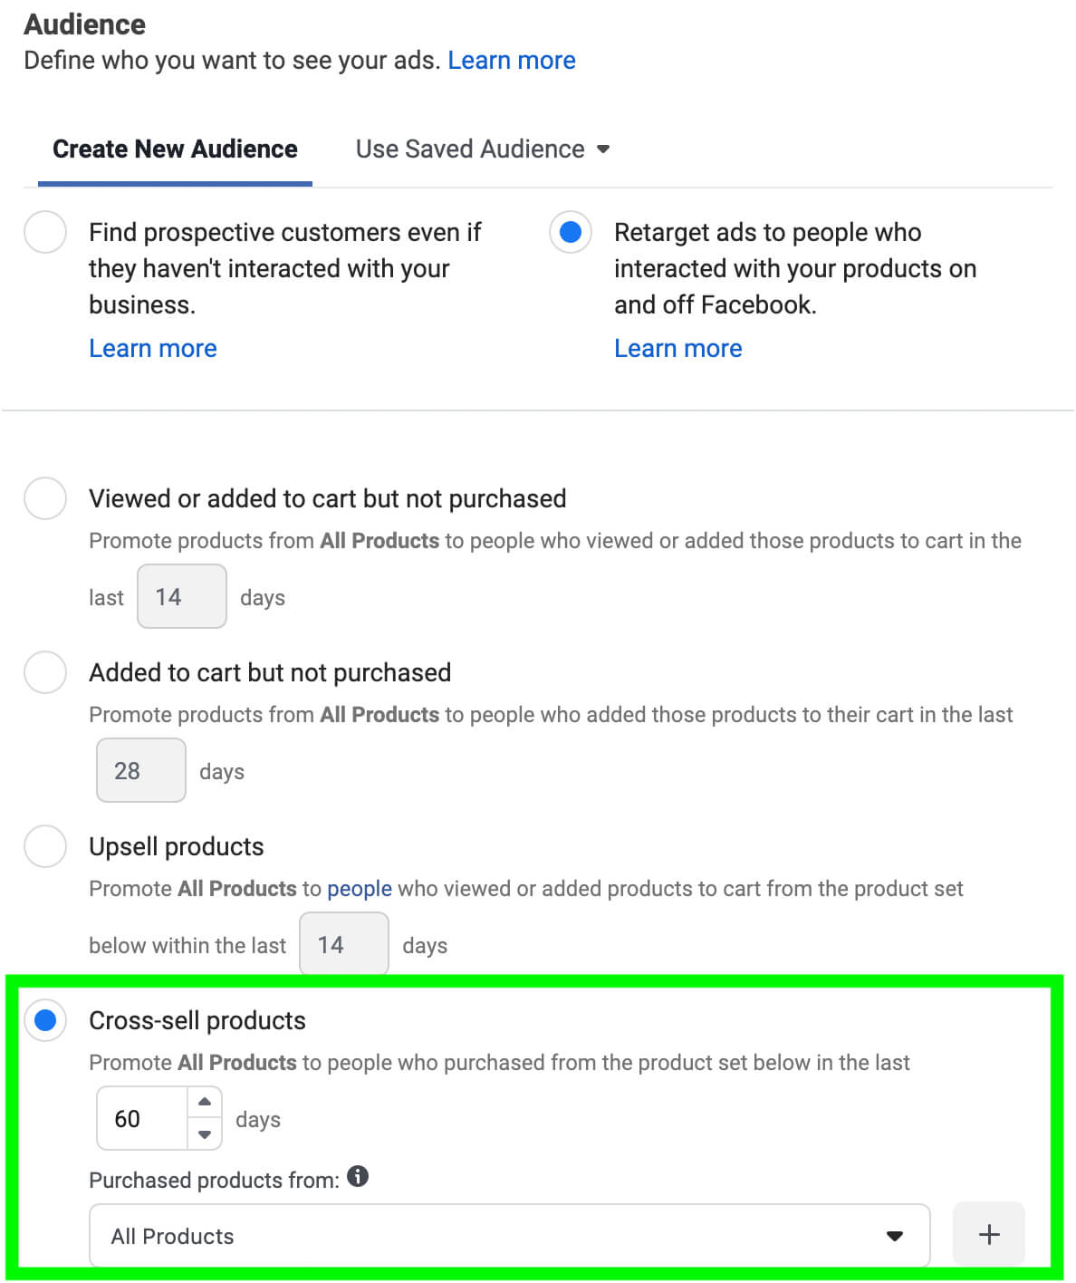
Task: Select the Upsell products option
Action: 45,846
